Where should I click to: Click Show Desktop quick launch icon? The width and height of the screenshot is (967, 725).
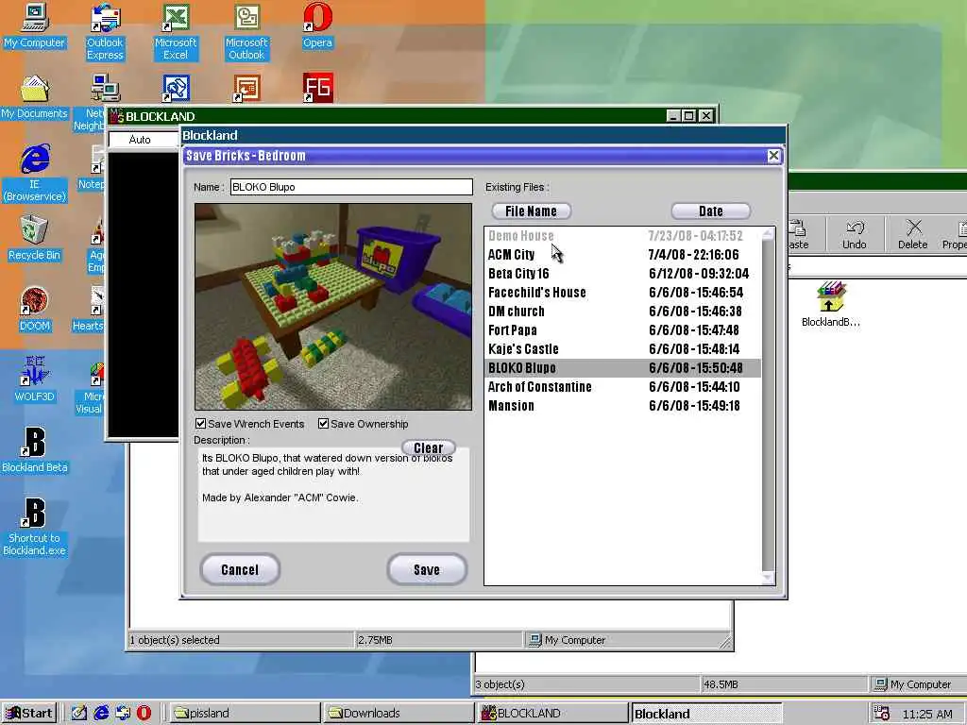click(79, 714)
